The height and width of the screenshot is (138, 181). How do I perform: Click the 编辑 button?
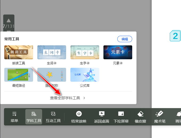pyautogui.click(x=125, y=39)
